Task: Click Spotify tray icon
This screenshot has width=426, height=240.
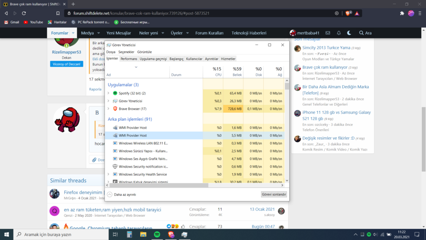Action: click(x=369, y=234)
